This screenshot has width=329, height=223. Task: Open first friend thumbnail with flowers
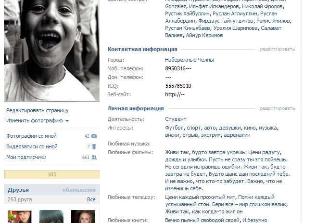[x=20, y=216]
